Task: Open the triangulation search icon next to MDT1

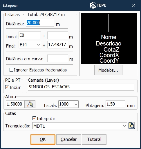Action: pos(131,126)
